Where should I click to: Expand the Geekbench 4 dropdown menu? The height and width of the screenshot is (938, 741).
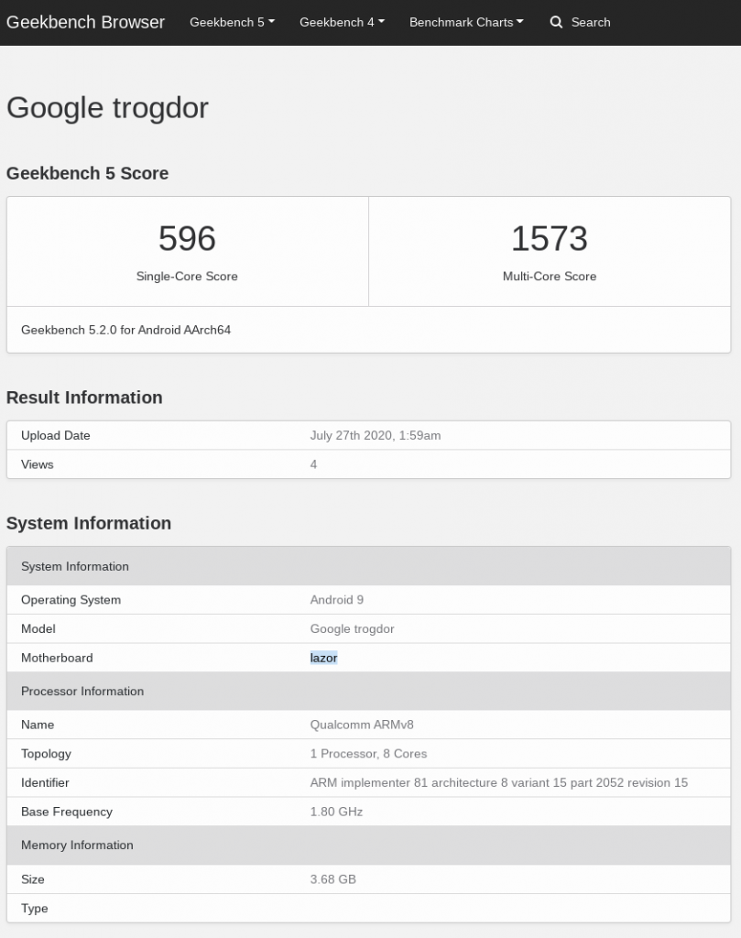click(x=342, y=22)
